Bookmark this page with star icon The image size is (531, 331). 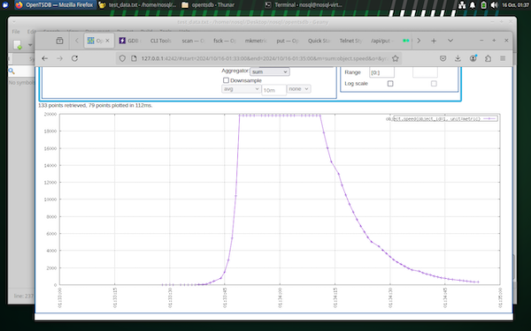(396, 58)
